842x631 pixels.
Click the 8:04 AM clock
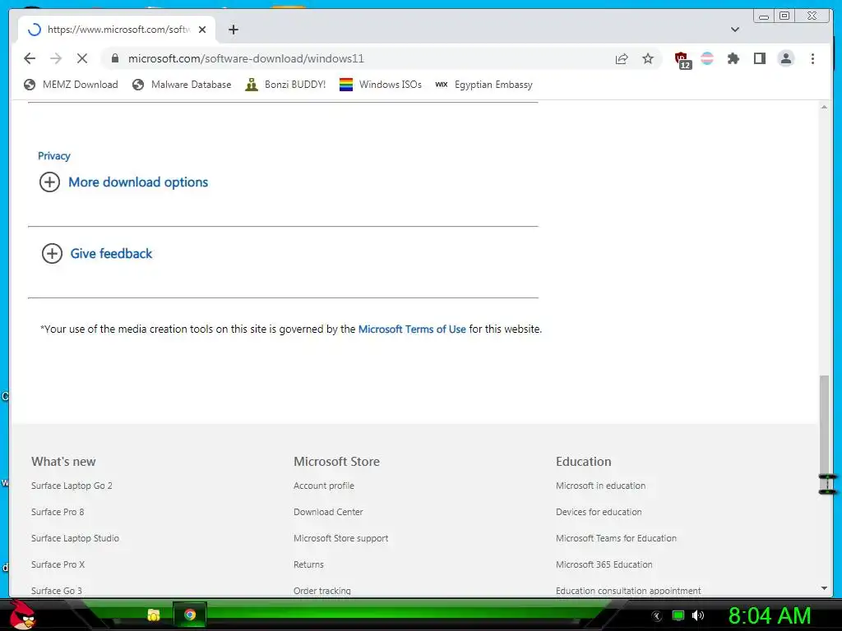pos(770,615)
